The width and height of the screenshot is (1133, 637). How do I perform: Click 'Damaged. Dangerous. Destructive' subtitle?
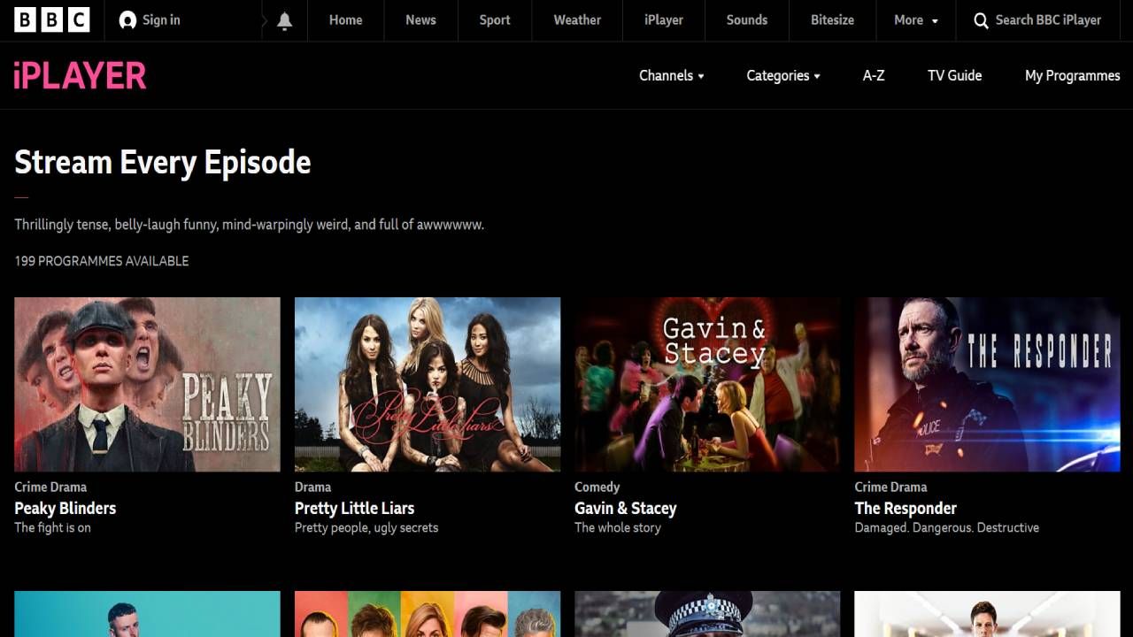[947, 527]
